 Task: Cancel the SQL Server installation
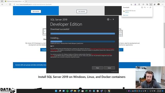(x=109, y=68)
